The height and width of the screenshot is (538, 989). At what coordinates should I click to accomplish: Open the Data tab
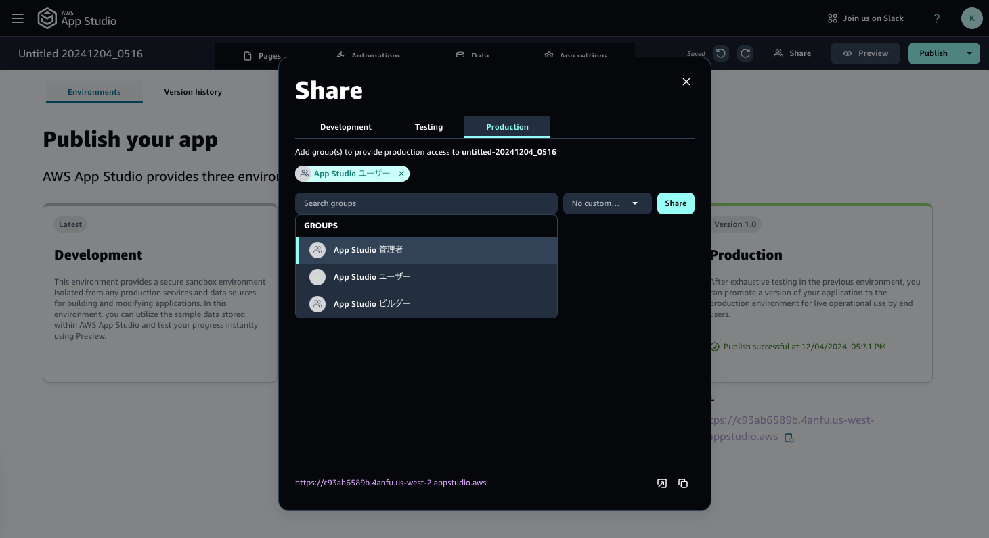click(472, 56)
